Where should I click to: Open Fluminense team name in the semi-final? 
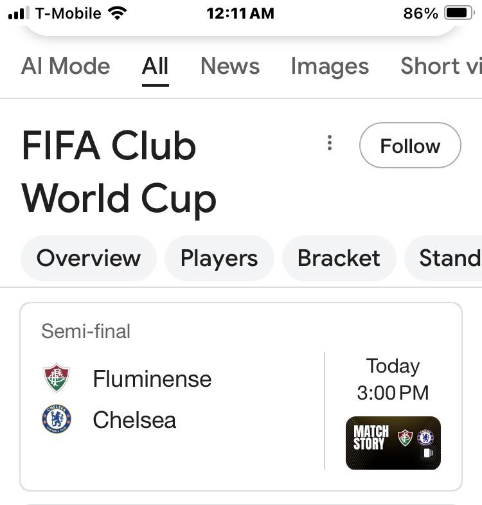tap(152, 379)
